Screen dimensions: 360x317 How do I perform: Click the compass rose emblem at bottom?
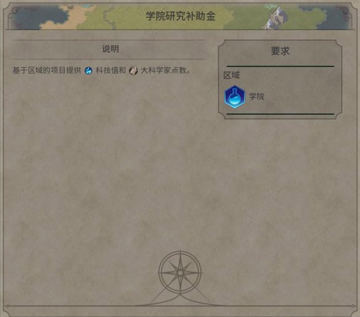[x=180, y=273]
